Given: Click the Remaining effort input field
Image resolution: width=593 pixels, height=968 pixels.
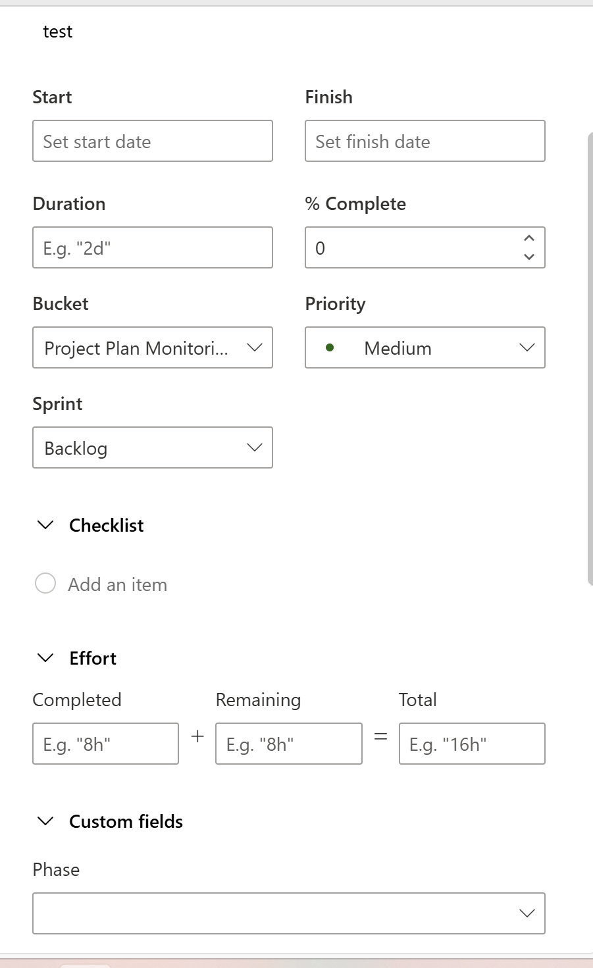Looking at the screenshot, I should click(x=289, y=744).
